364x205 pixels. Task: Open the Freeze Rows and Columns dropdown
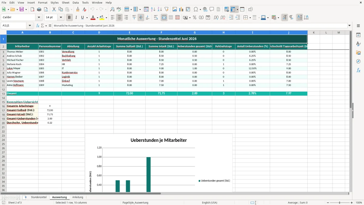(x=238, y=9)
